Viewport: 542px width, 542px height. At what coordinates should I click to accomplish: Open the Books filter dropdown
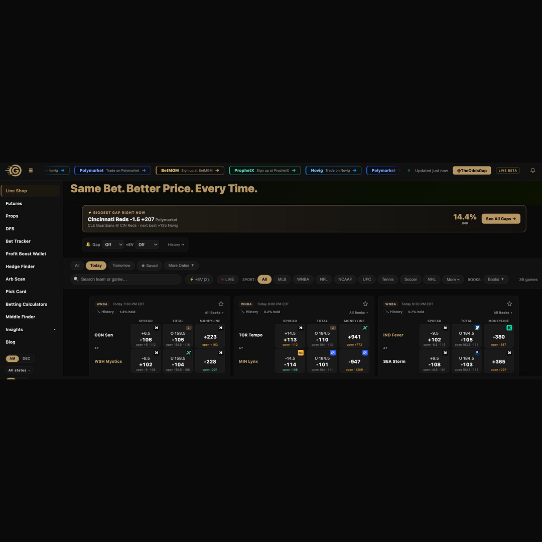[x=496, y=280]
